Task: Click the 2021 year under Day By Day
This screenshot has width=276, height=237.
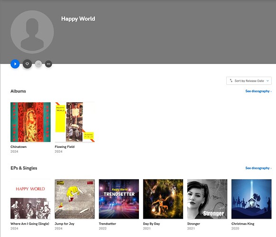Action: tap(147, 228)
